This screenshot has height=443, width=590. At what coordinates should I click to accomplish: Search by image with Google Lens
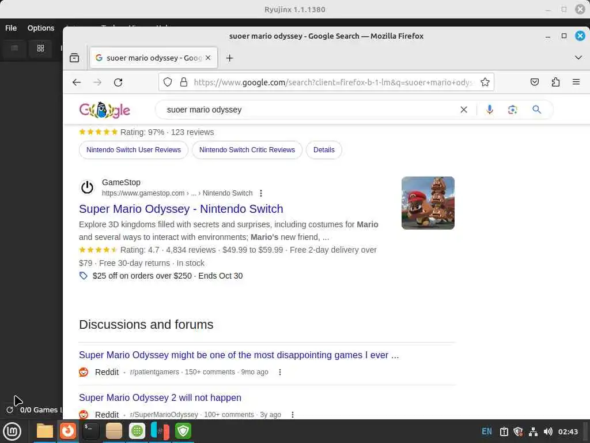[512, 110]
